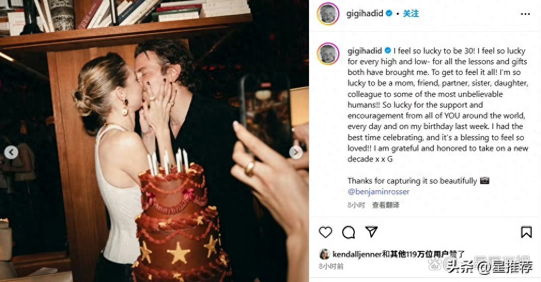This screenshot has height=282, width=541.
Task: Click the 8小时前 post timestamp
Action: 331,266
